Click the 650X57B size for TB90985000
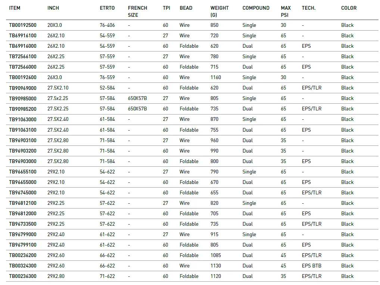This screenshot has width=380, height=285. (x=137, y=98)
